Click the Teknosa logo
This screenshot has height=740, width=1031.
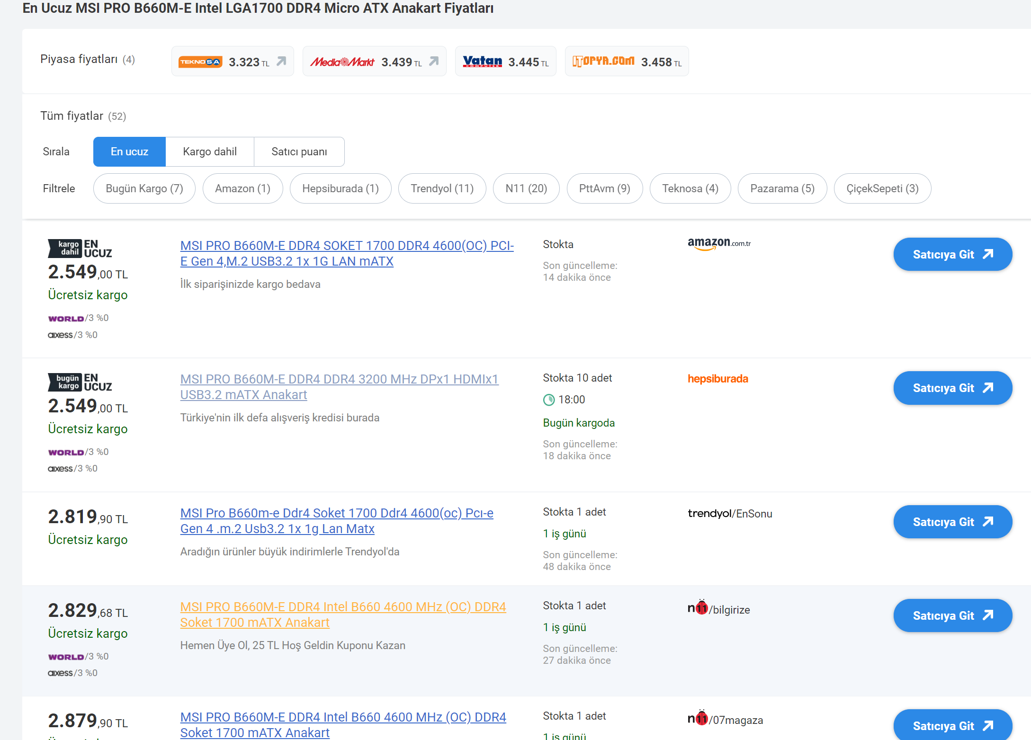coord(200,62)
